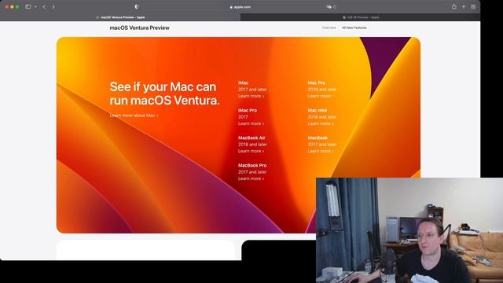
Task: Click the iMac Pro heading text
Action: point(248,110)
